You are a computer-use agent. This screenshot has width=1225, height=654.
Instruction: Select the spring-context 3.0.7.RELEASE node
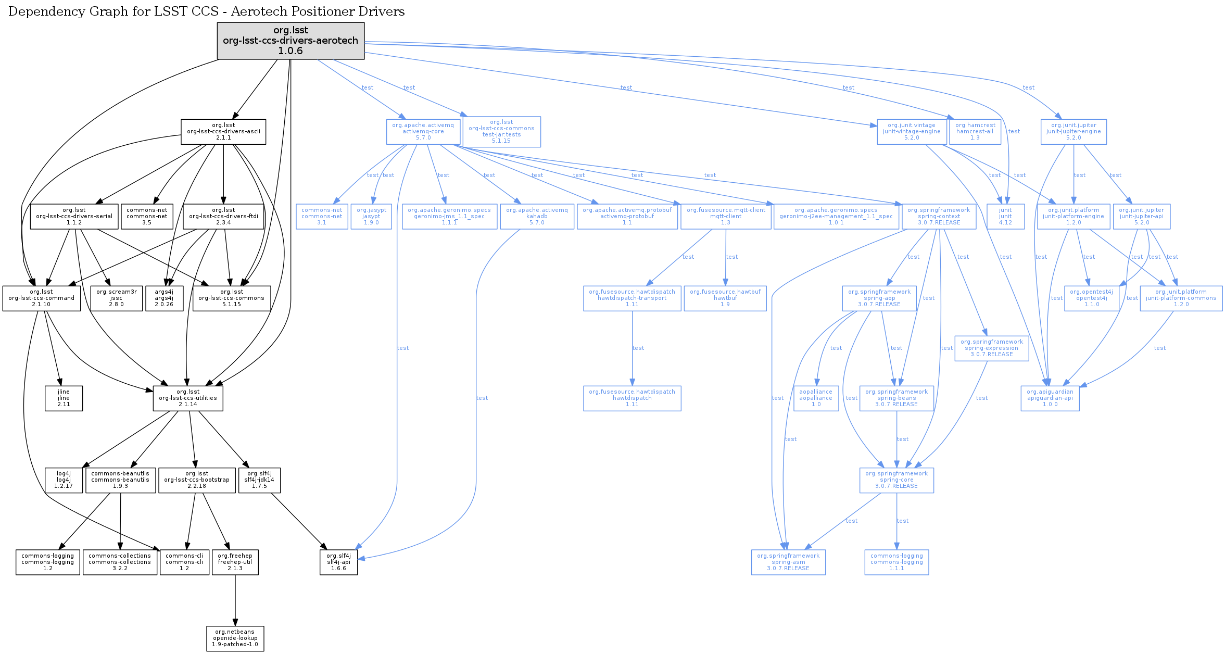pyautogui.click(x=939, y=217)
